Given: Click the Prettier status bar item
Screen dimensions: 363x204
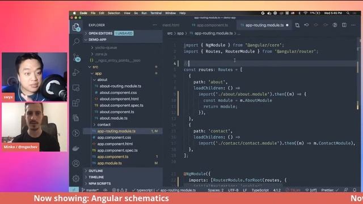Looking at the screenshot, I should (x=330, y=190).
